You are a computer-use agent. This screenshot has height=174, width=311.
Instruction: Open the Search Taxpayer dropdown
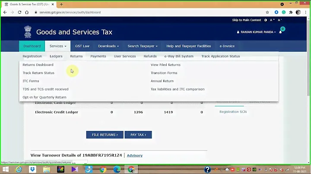click(x=143, y=46)
